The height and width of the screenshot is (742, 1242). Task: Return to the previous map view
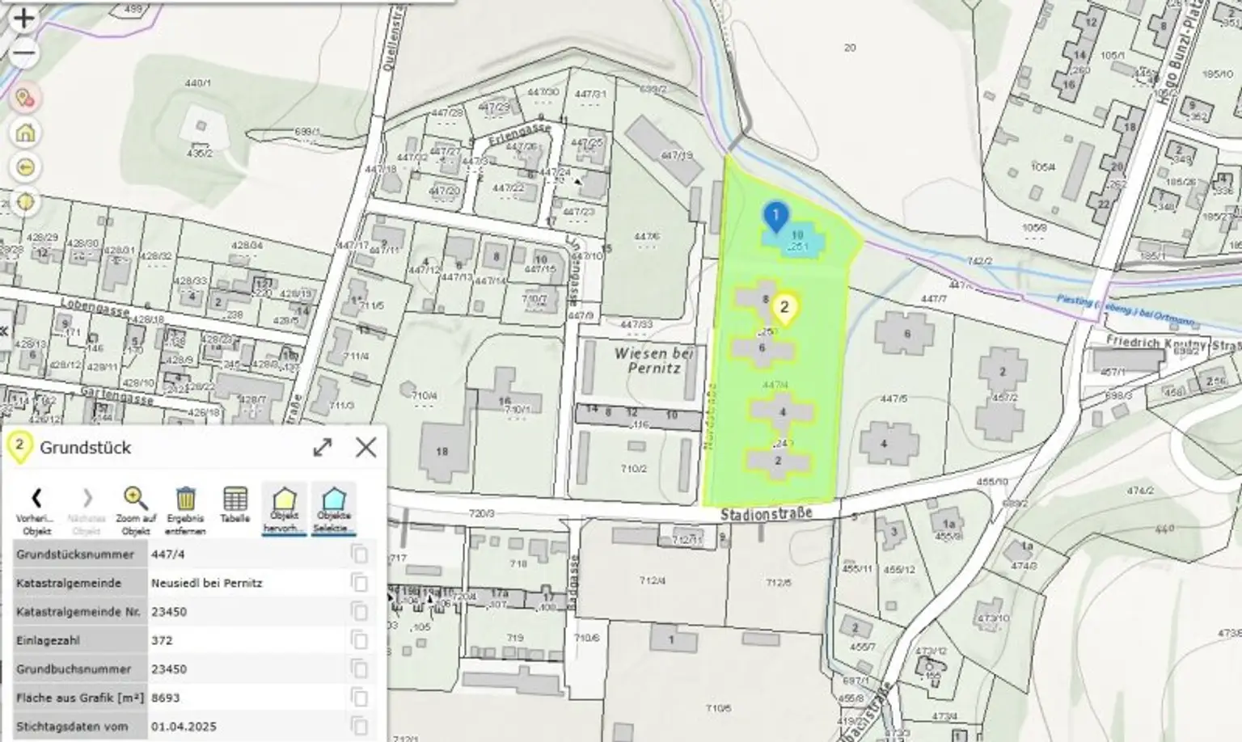(25, 167)
